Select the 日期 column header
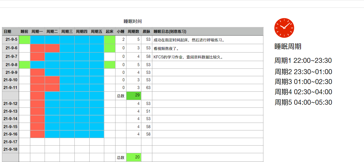 point(7,32)
